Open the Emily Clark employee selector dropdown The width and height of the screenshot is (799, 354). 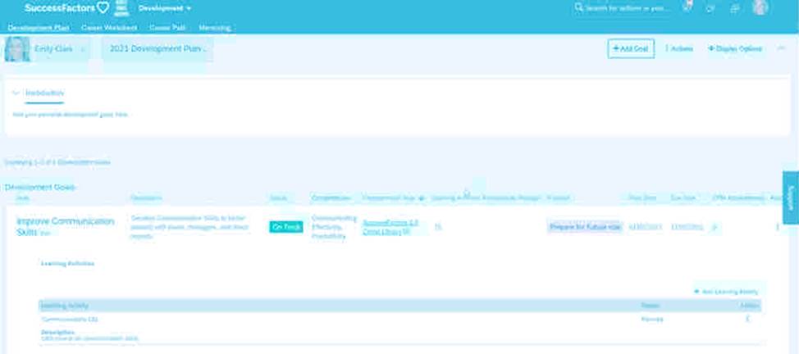(59, 49)
